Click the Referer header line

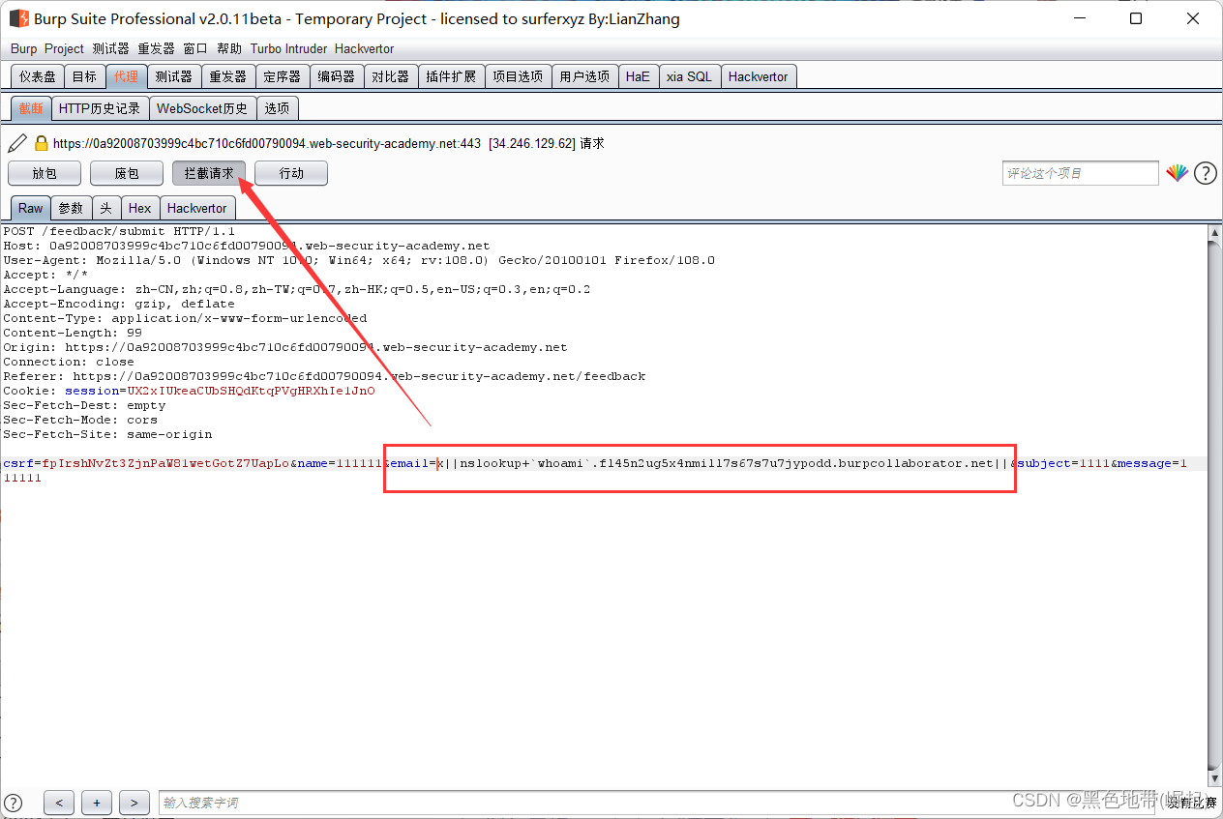click(324, 376)
